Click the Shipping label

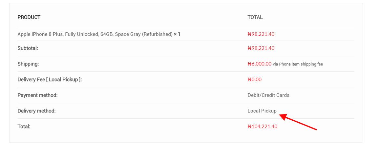pyautogui.click(x=28, y=64)
